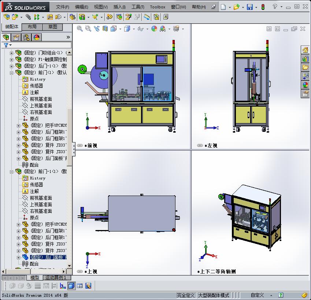The image size is (311, 300).
Task: Click the Hide/Show Items eyeglasses icon
Action: (140, 28)
